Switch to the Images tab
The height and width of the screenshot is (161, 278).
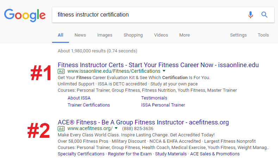pyautogui.click(x=105, y=35)
